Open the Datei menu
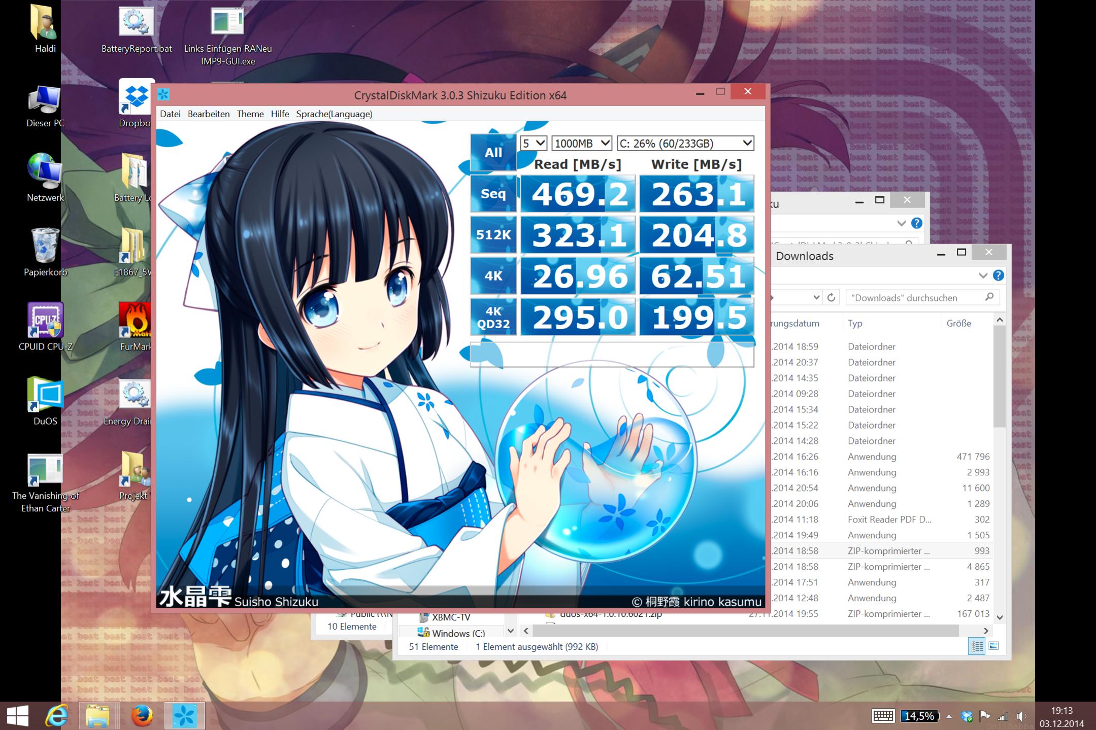Screen dimensions: 1096x730 (x=170, y=114)
